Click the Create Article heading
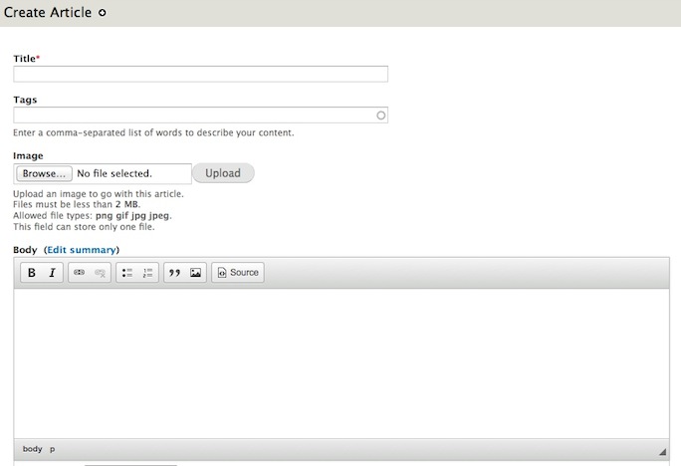 (48, 12)
